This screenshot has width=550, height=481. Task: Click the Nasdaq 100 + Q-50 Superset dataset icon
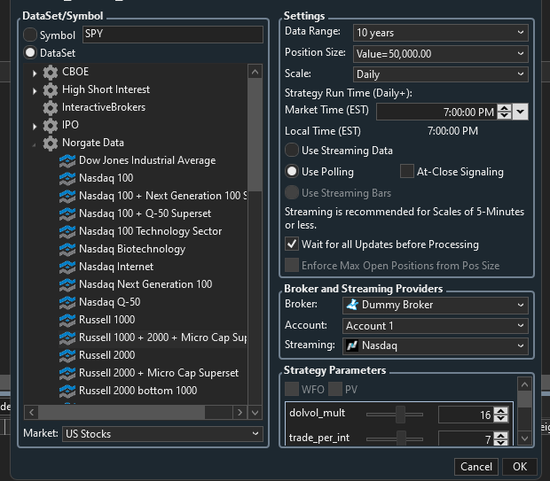point(67,214)
